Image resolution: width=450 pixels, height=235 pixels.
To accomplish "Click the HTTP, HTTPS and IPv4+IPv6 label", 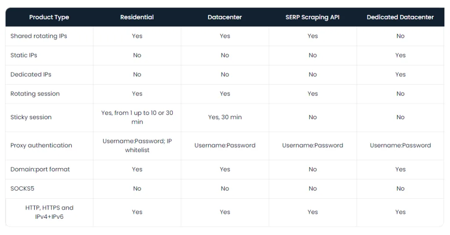I will (49, 212).
